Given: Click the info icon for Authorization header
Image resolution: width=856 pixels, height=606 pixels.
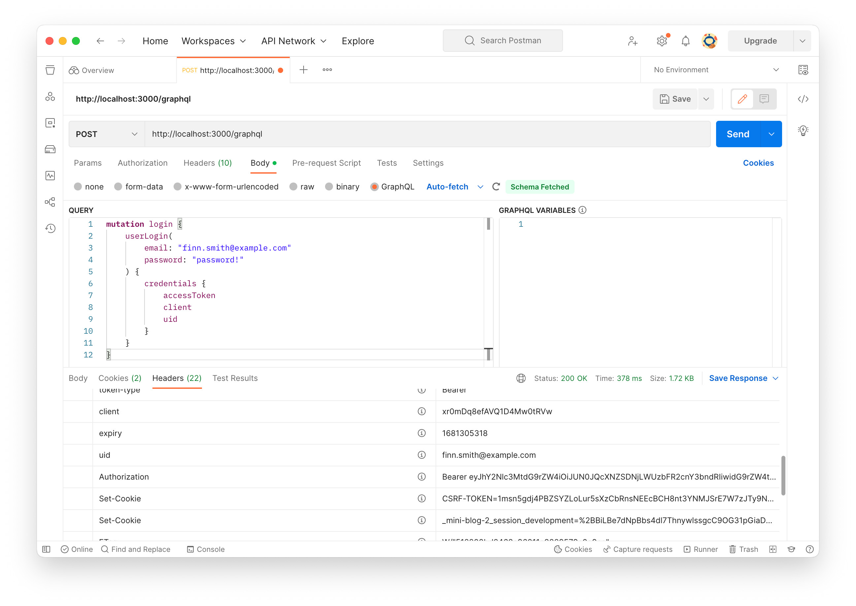Looking at the screenshot, I should 421,477.
